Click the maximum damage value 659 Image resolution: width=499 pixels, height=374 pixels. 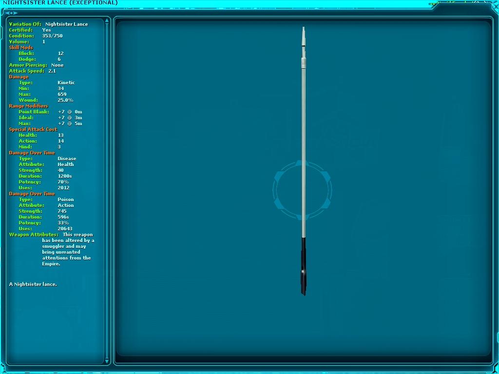(62, 94)
